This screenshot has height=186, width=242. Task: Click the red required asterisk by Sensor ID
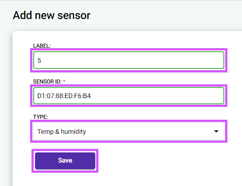point(64,81)
